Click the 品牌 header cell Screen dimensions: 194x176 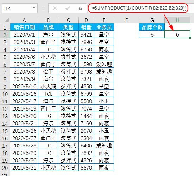[48, 27]
